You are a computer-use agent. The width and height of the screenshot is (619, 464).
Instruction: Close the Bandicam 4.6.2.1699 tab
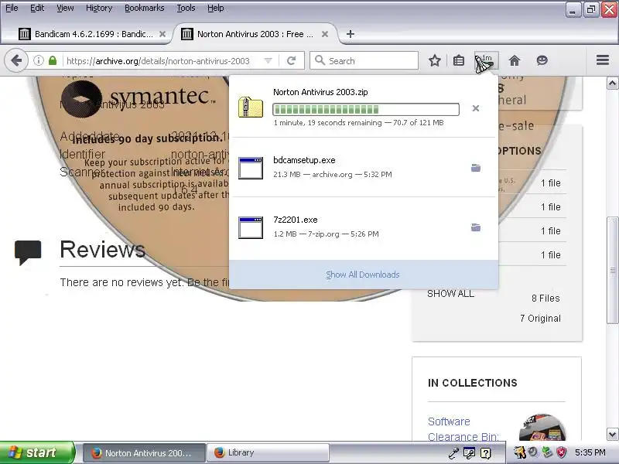[x=162, y=34]
